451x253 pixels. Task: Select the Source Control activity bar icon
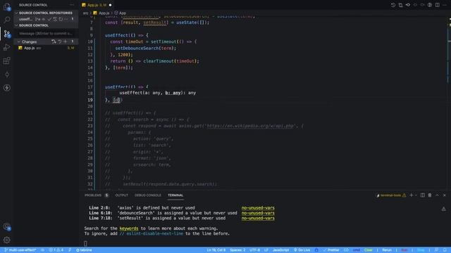tap(7, 34)
